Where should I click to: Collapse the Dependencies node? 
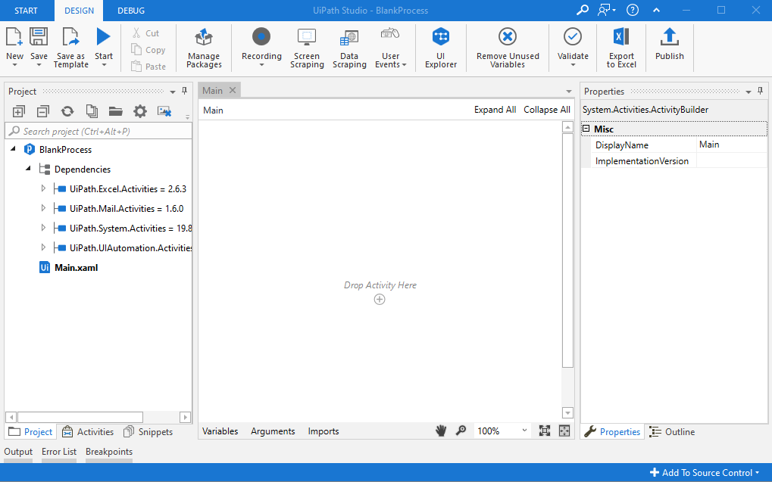(28, 169)
